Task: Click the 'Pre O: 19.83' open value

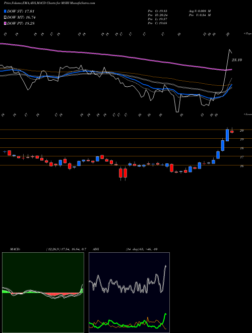Action: (x=157, y=11)
